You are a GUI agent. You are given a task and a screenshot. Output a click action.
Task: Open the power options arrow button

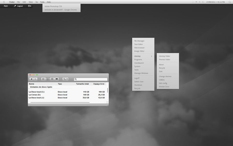point(30,6)
